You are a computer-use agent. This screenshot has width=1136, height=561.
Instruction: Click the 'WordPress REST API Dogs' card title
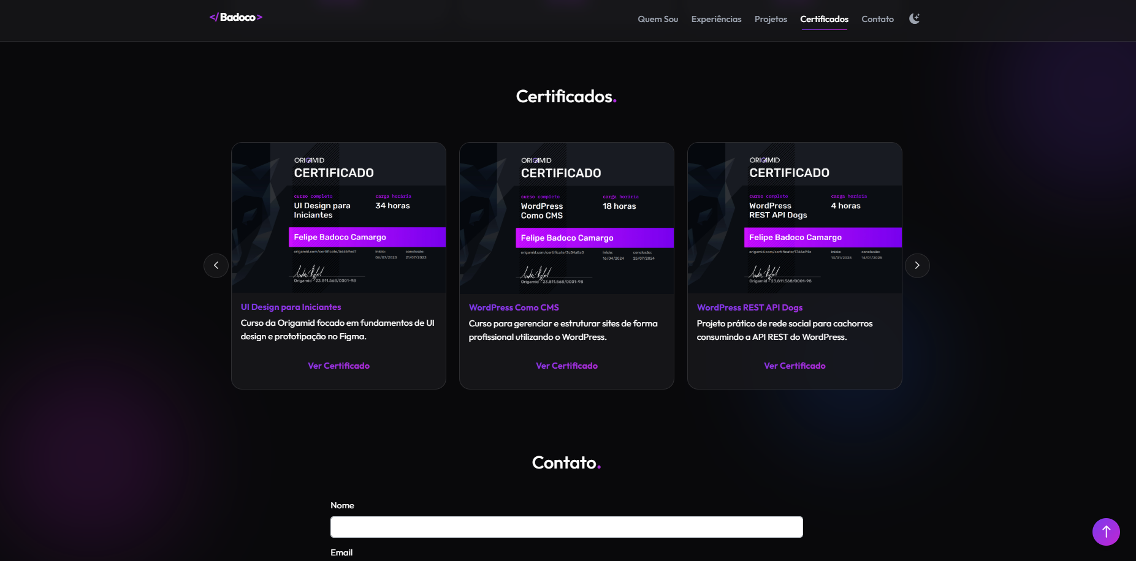tap(750, 307)
